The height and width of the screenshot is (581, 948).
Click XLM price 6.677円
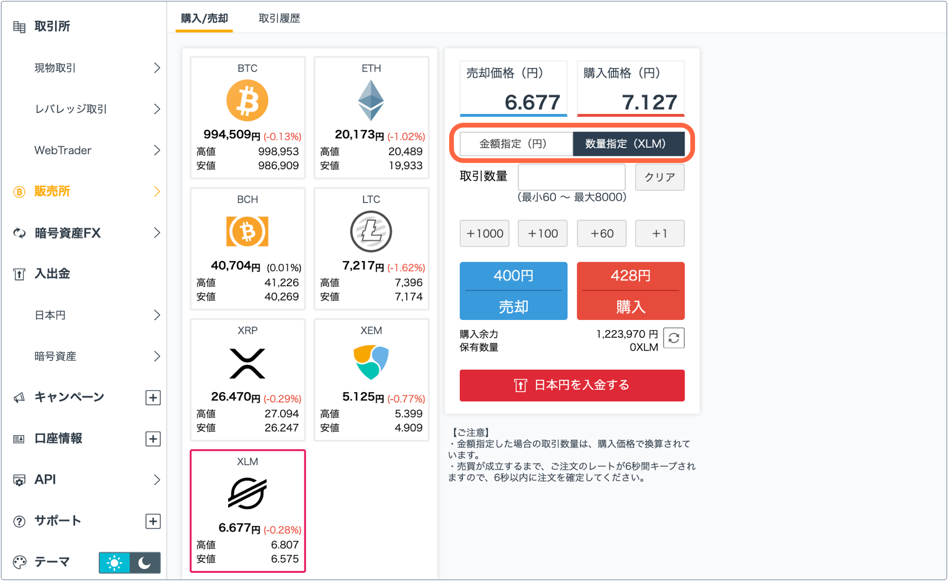(239, 528)
